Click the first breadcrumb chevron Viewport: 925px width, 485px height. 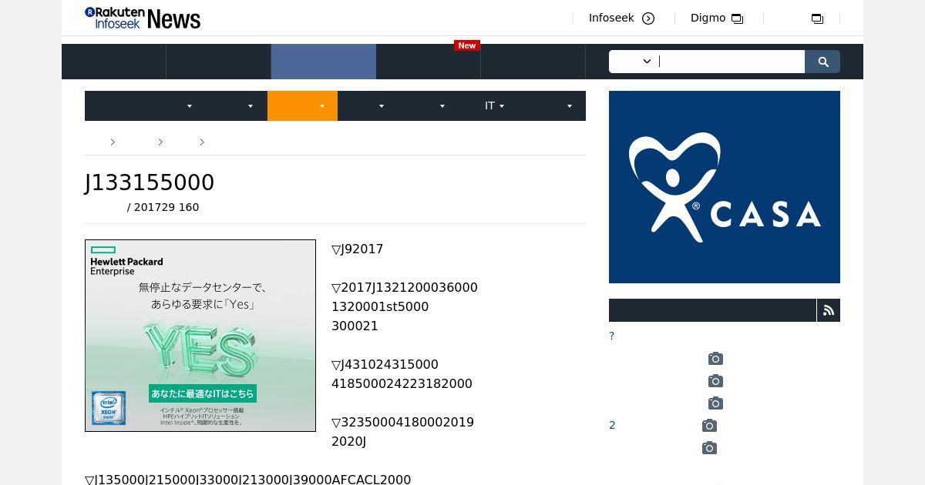(x=113, y=142)
